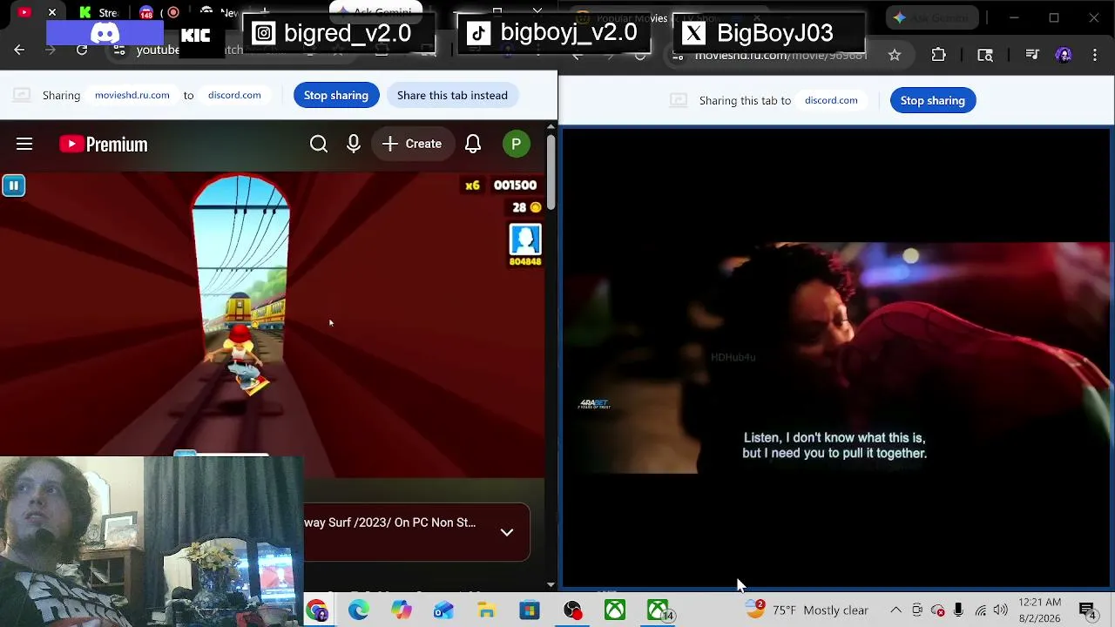1115x627 pixels.
Task: Open Microsoft Store from the taskbar
Action: 529,610
